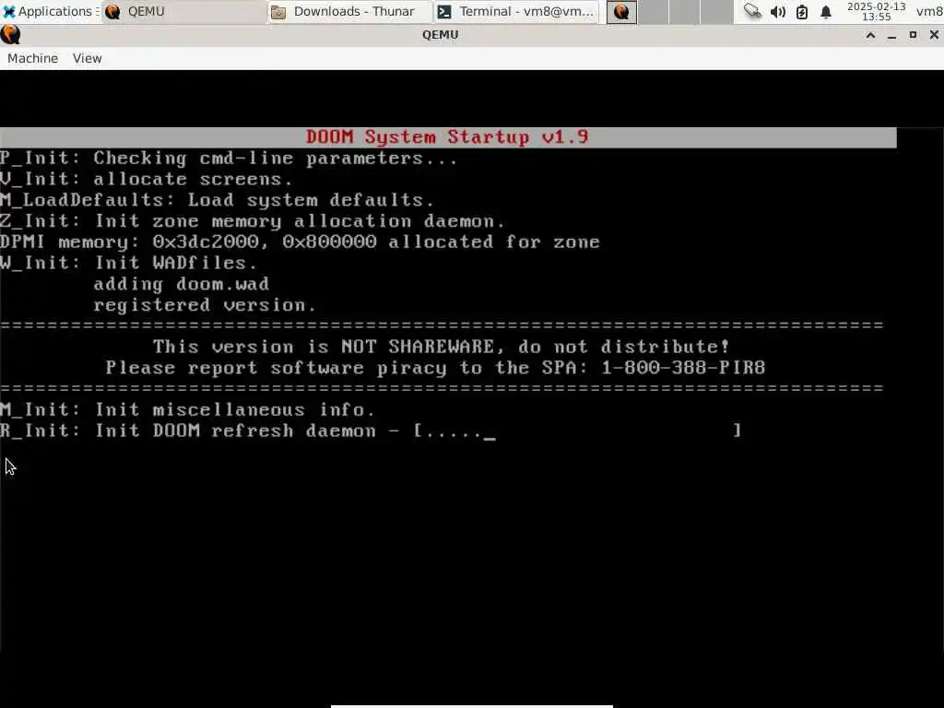This screenshot has height=708, width=944.
Task: Open the Machine menu
Action: tap(32, 58)
